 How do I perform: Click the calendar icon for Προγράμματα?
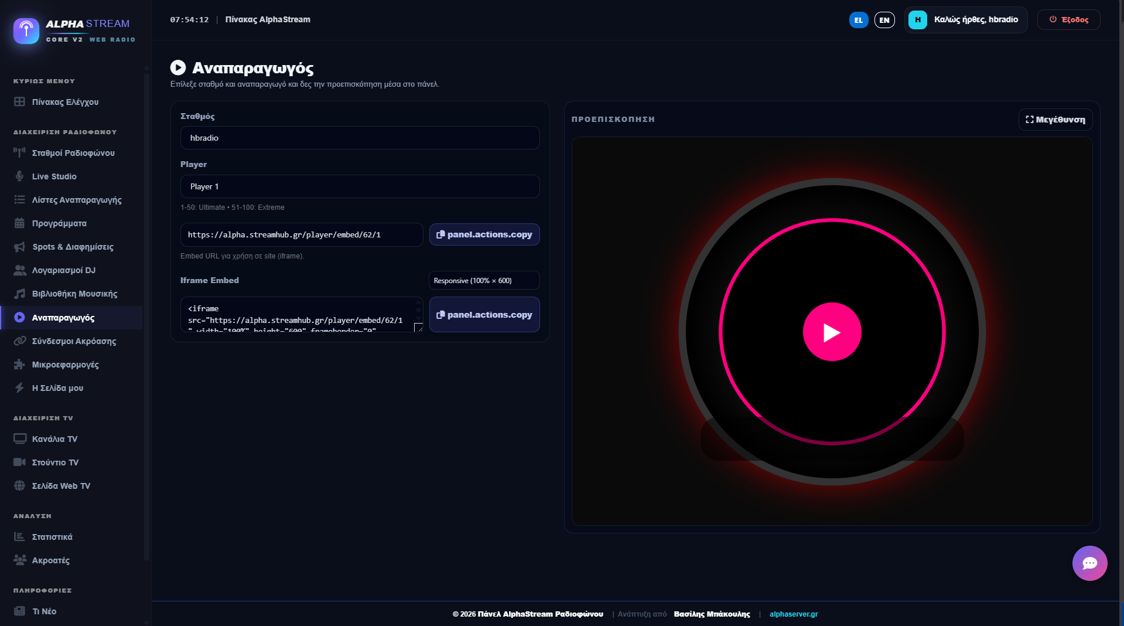[x=19, y=223]
